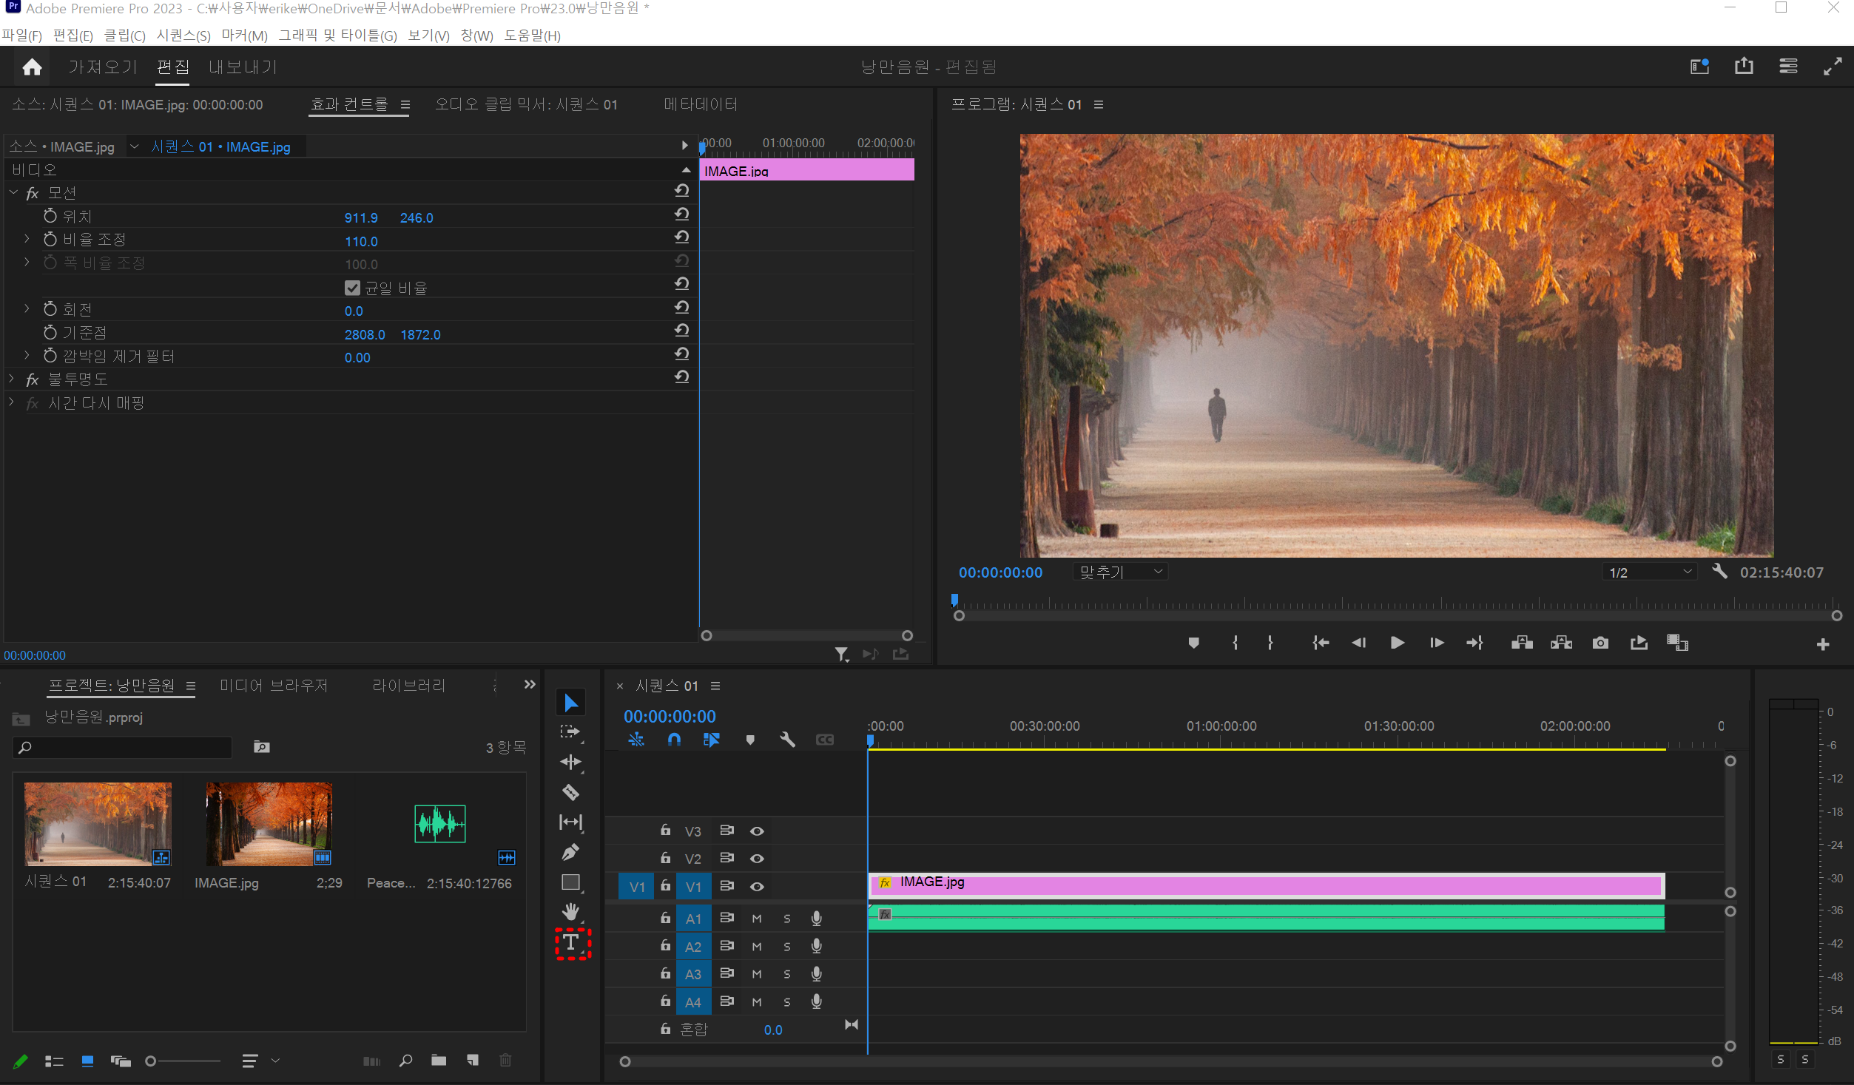
Task: Hide the V1 track output eye
Action: click(x=756, y=886)
